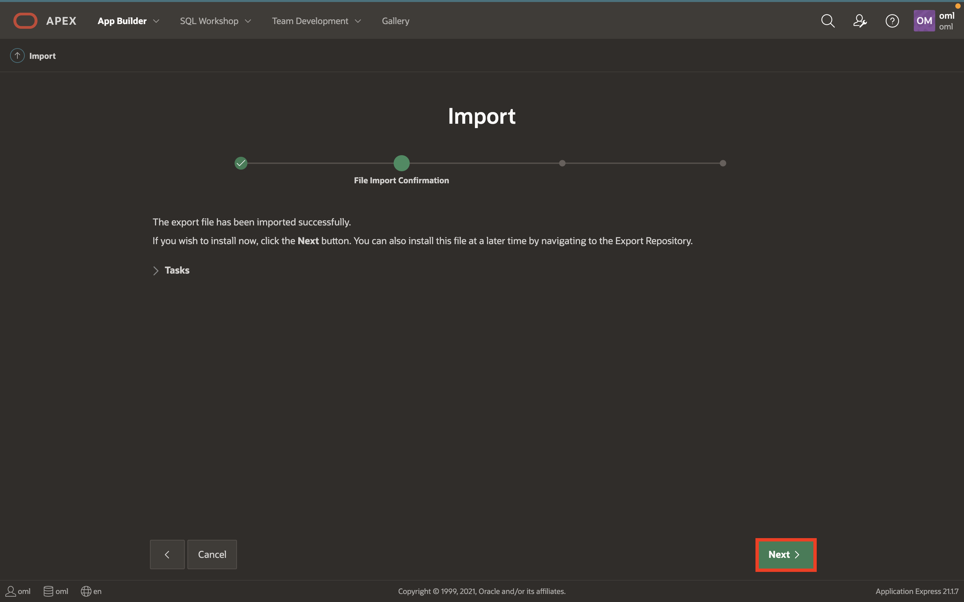Open the administration user-wrench icon
The image size is (964, 602).
860,21
